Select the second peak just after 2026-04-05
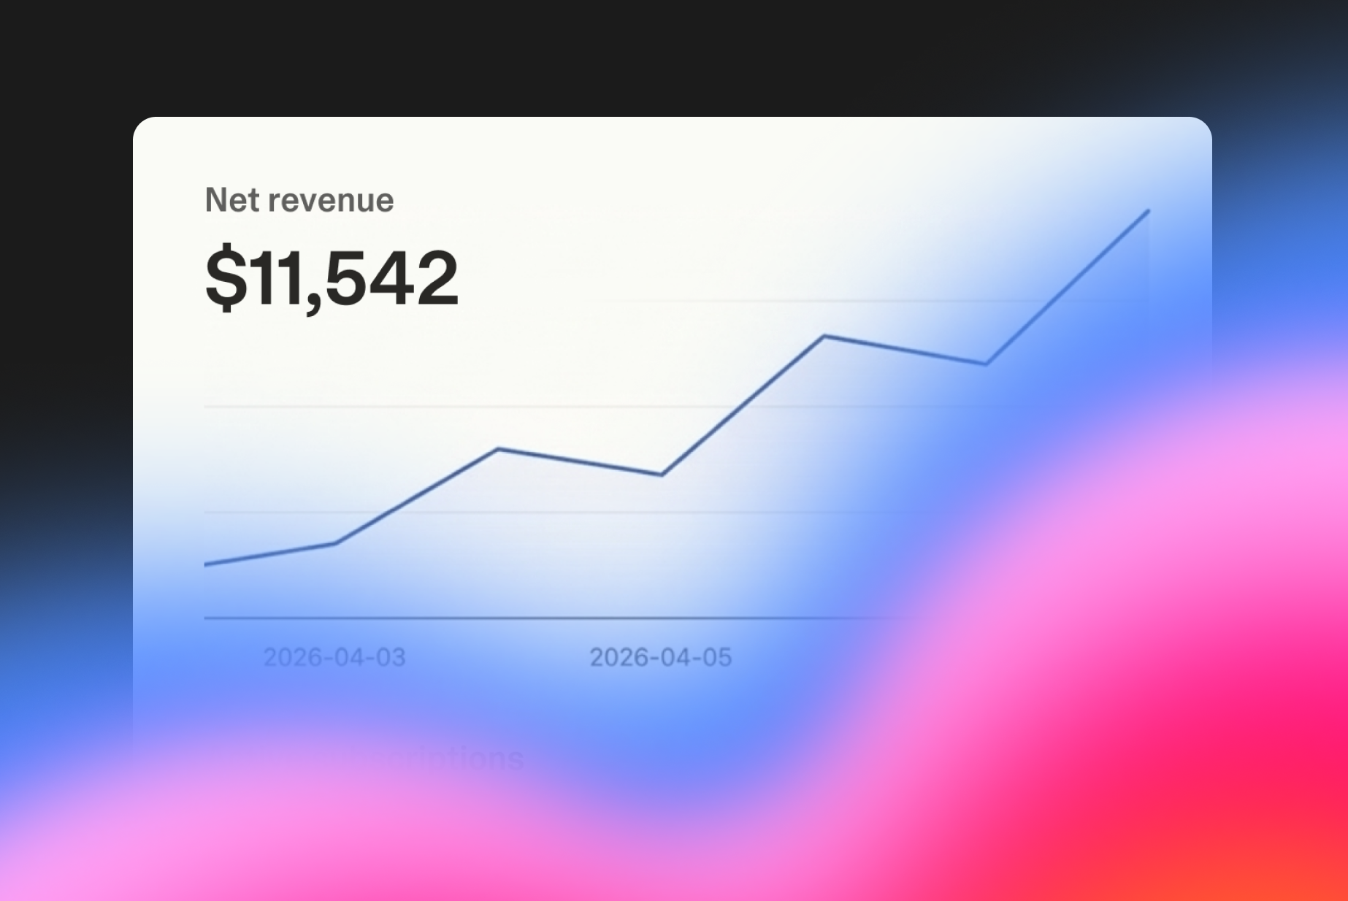This screenshot has height=901, width=1348. point(824,336)
